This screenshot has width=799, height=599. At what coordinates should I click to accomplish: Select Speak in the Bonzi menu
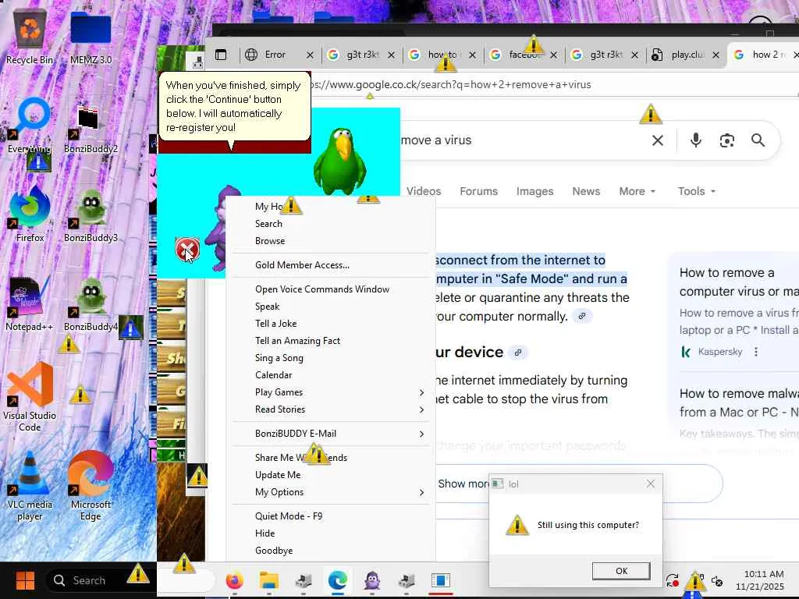pos(331,307)
